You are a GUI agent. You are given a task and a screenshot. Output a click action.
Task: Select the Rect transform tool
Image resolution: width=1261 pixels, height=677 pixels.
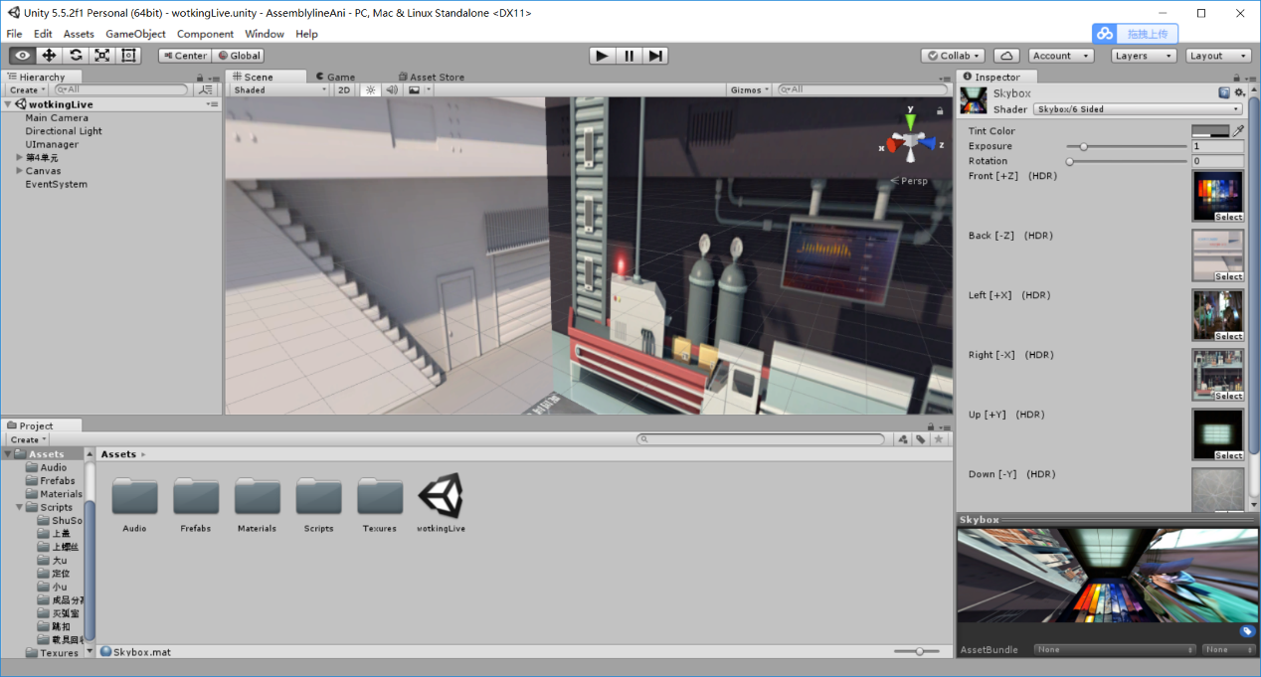pos(128,56)
